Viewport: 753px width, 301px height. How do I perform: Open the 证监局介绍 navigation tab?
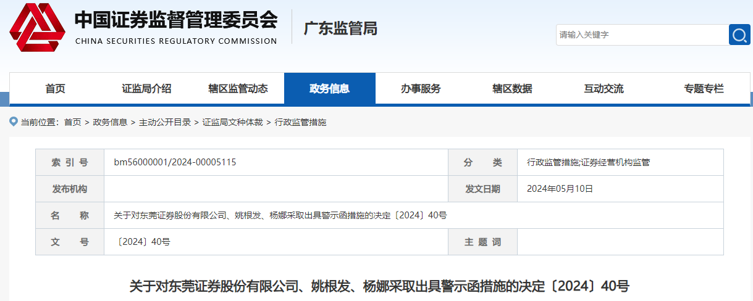pyautogui.click(x=146, y=89)
